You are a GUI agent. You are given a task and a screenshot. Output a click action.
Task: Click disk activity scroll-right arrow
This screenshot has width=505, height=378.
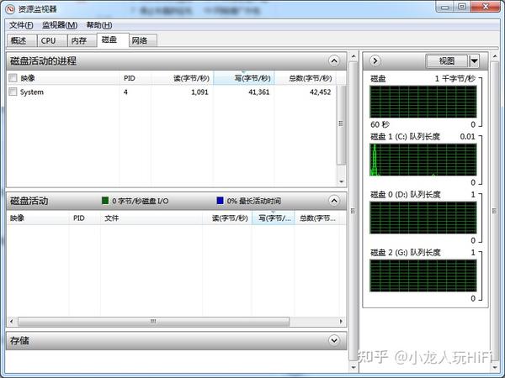pyautogui.click(x=341, y=321)
